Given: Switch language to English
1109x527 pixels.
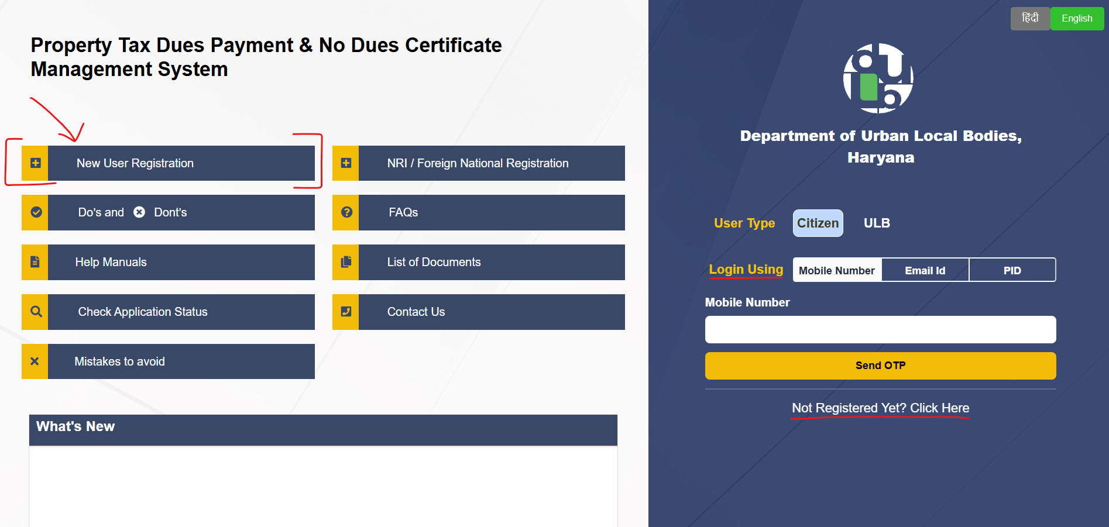Looking at the screenshot, I should pyautogui.click(x=1077, y=19).
